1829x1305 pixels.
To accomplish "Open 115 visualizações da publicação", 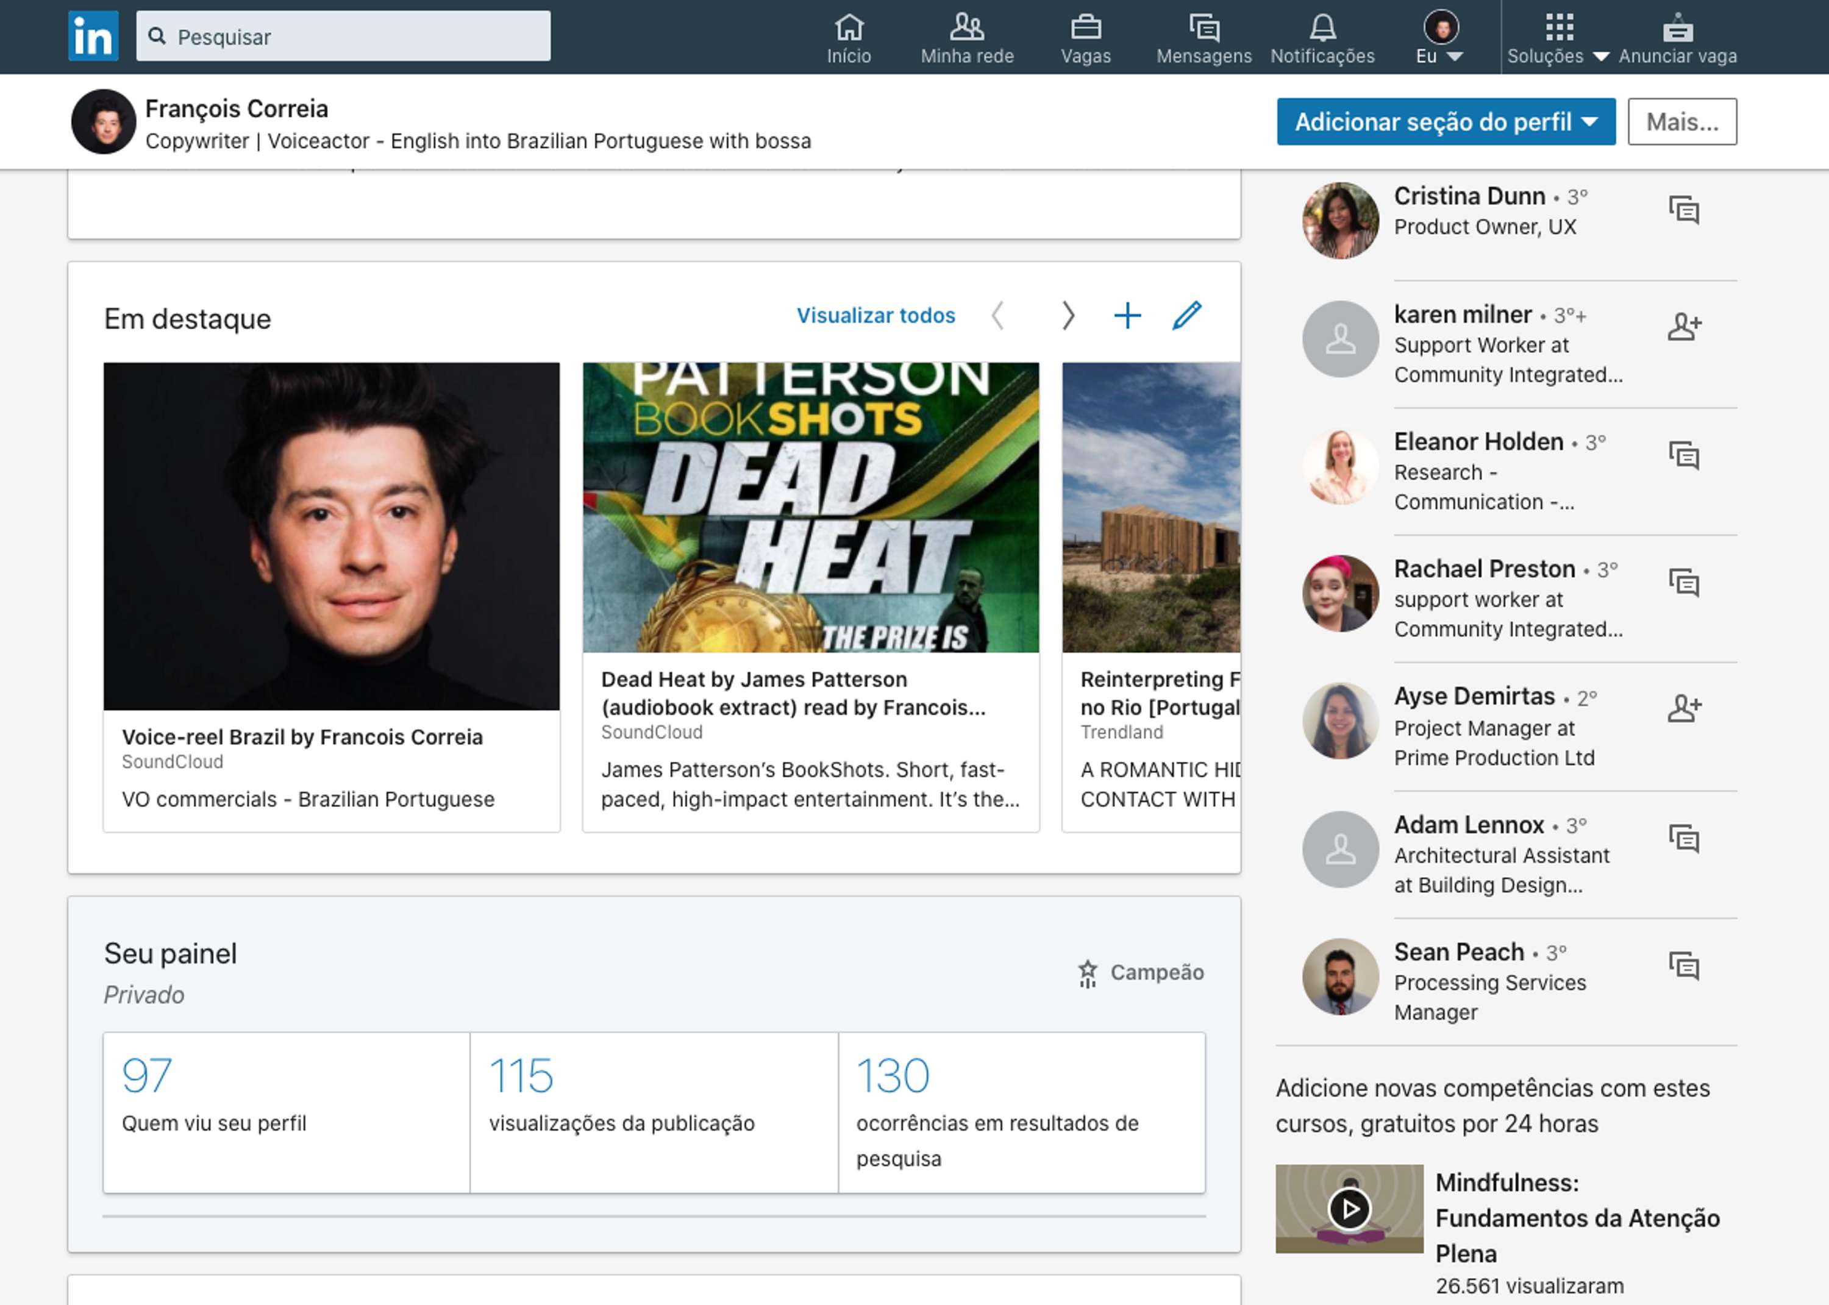I will tap(654, 1112).
